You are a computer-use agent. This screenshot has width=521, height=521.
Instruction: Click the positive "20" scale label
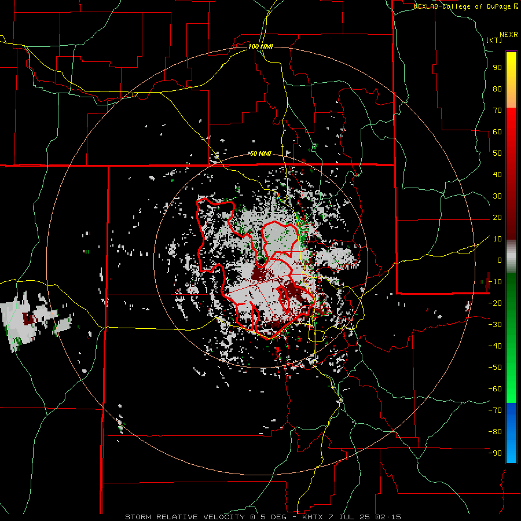(497, 218)
